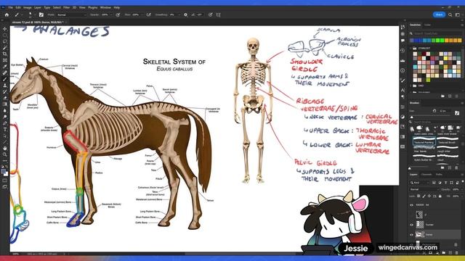This screenshot has width=465, height=261.
Task: Open Histogram panel icon in collapsed dock
Action: click(x=403, y=60)
